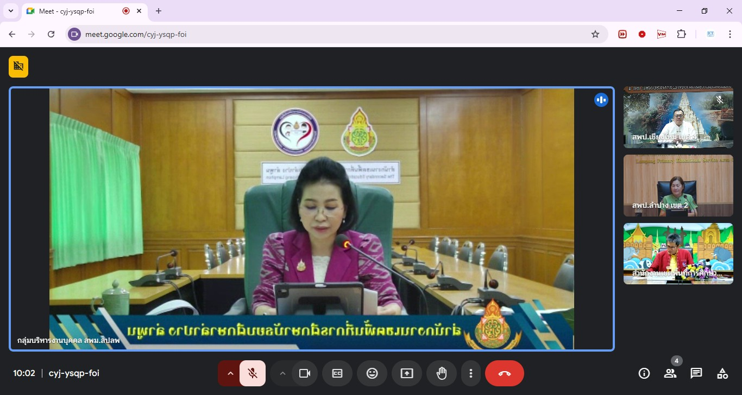
Task: Open the tab search dropdown arrow
Action: coord(10,11)
